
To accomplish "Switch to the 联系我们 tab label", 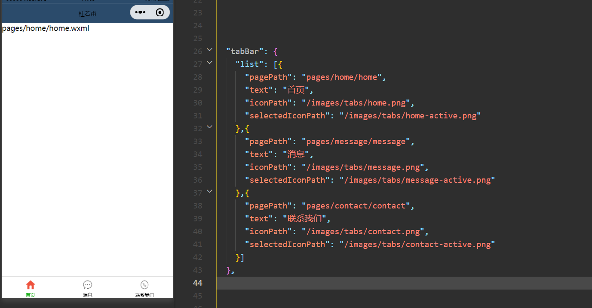I will click(144, 295).
